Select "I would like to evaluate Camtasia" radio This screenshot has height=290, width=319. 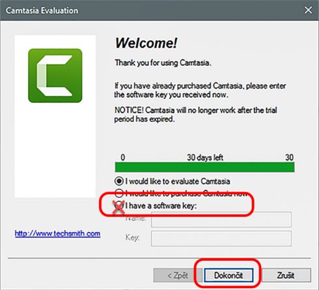[x=119, y=181]
